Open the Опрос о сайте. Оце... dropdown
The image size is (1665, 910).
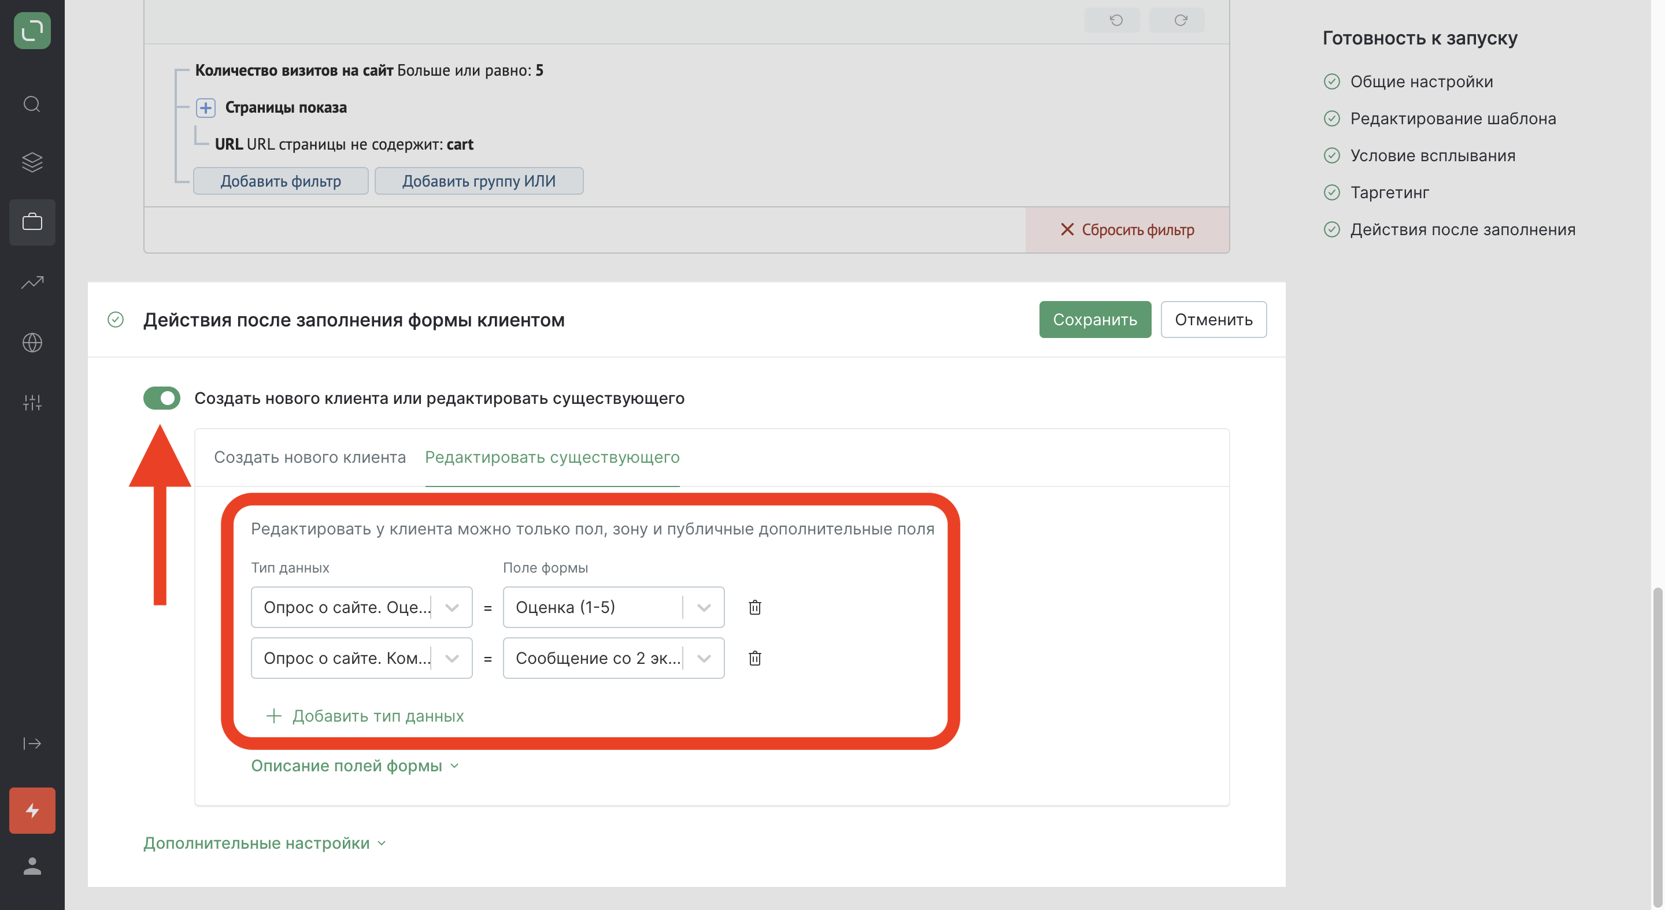pyautogui.click(x=361, y=607)
